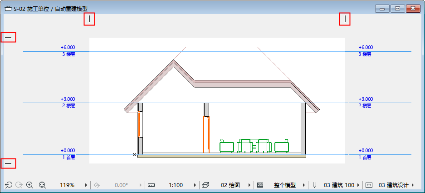The height and width of the screenshot is (193, 425).
Task: Expand the 整个模型 arrow menu
Action: tap(304, 185)
